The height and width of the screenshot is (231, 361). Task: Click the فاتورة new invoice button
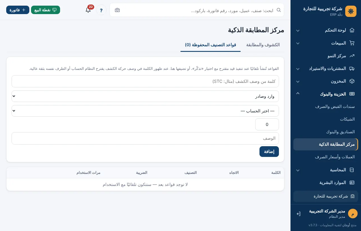[x=18, y=10]
